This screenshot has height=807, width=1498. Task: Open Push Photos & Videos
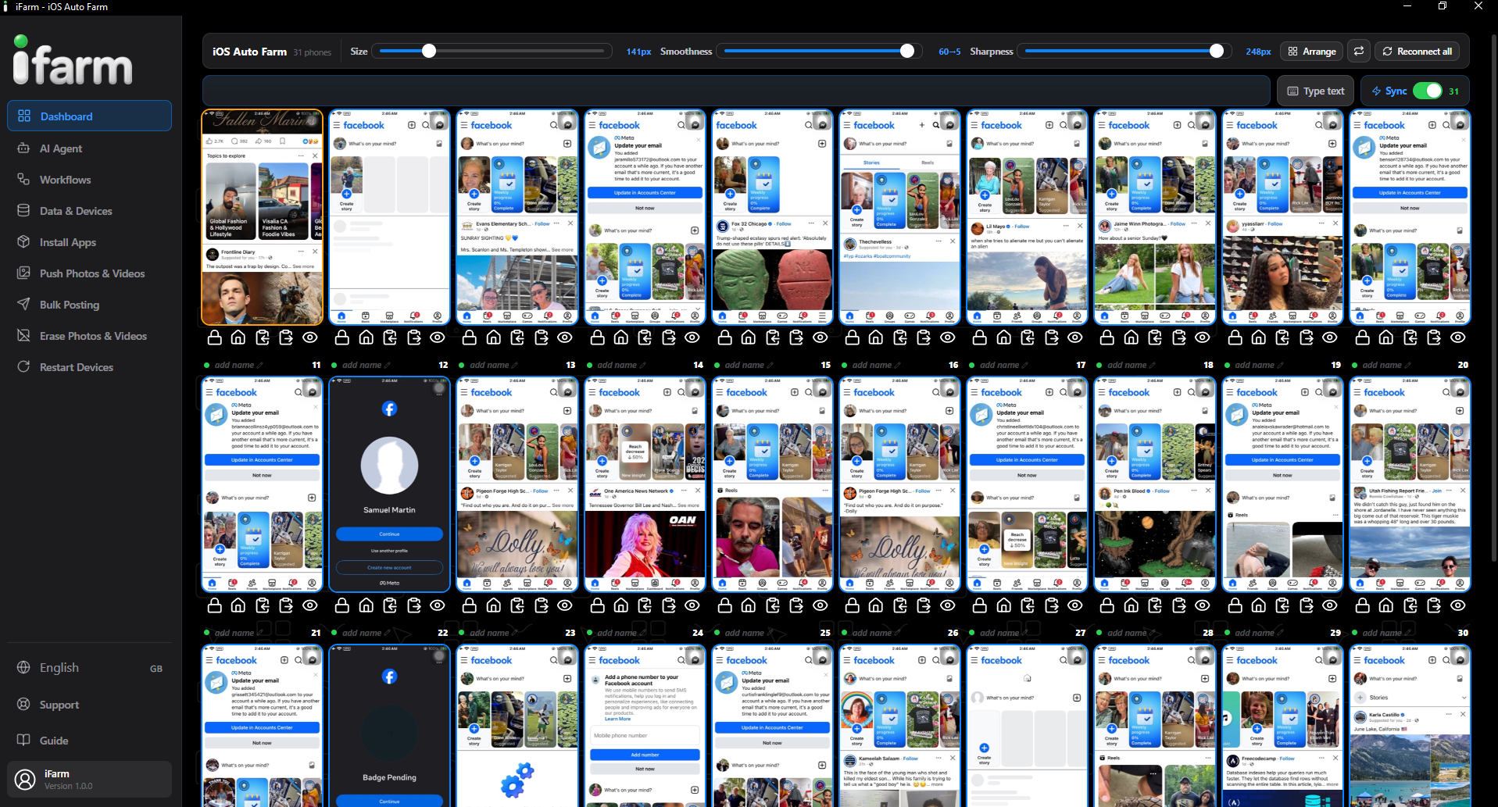[89, 273]
